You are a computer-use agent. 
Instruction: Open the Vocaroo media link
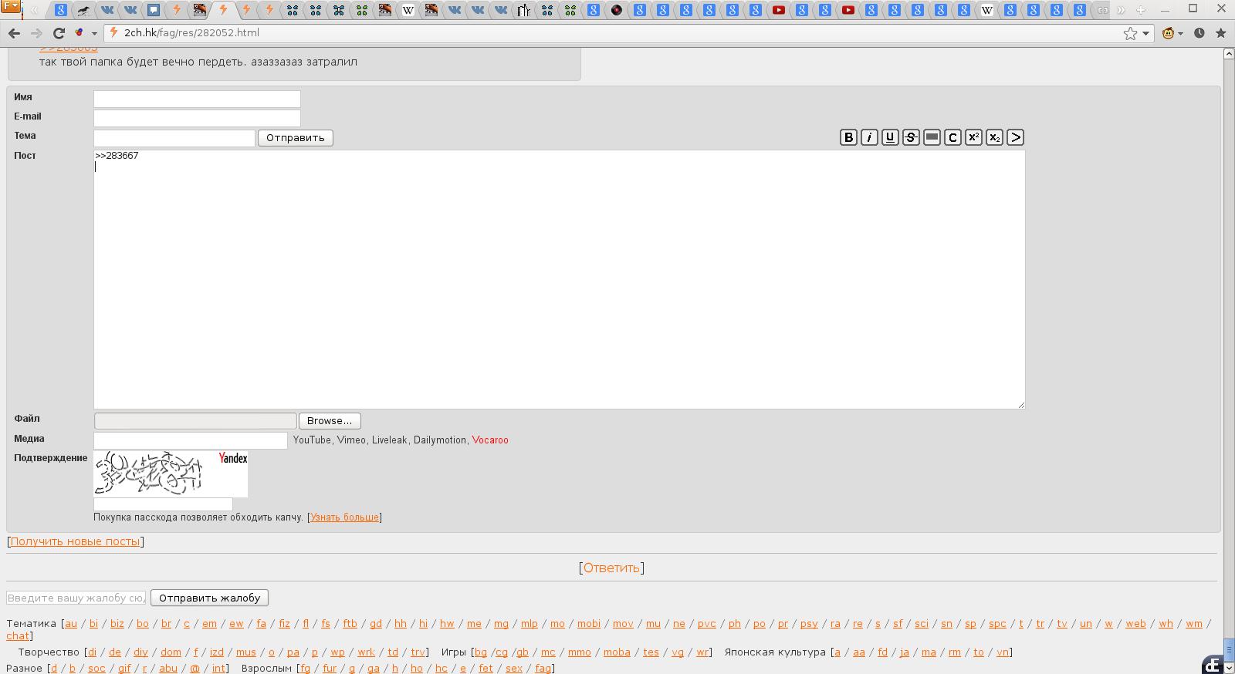coord(490,440)
